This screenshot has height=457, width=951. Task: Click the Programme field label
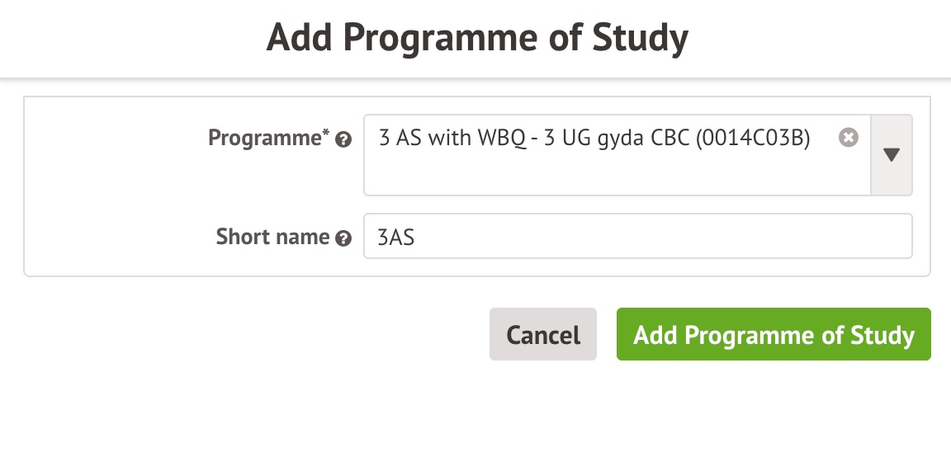tap(265, 139)
